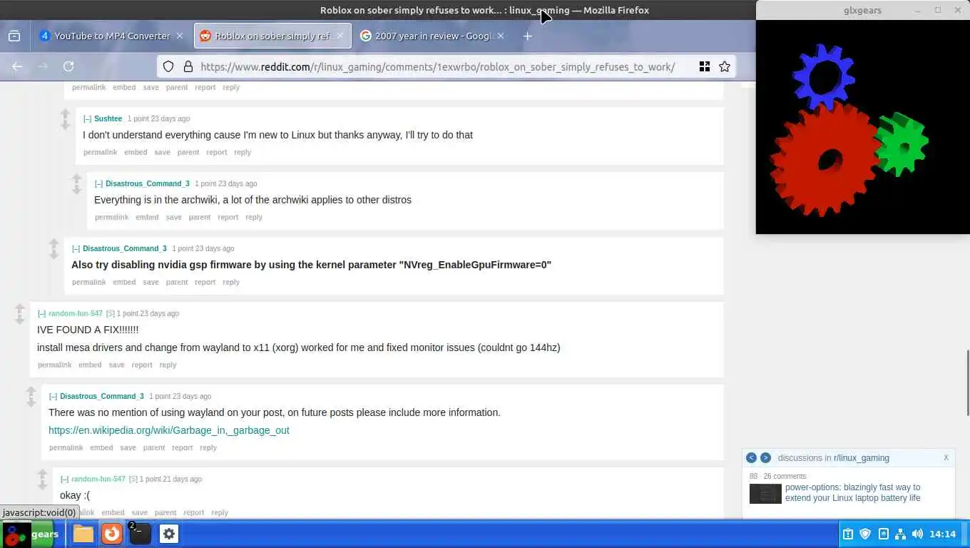Open the network icon in the system tray
The height and width of the screenshot is (548, 970).
pyautogui.click(x=900, y=534)
